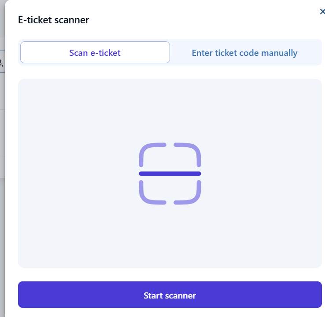Click the gray preview area above scan icon
This screenshot has height=317, width=325.
pos(170,110)
